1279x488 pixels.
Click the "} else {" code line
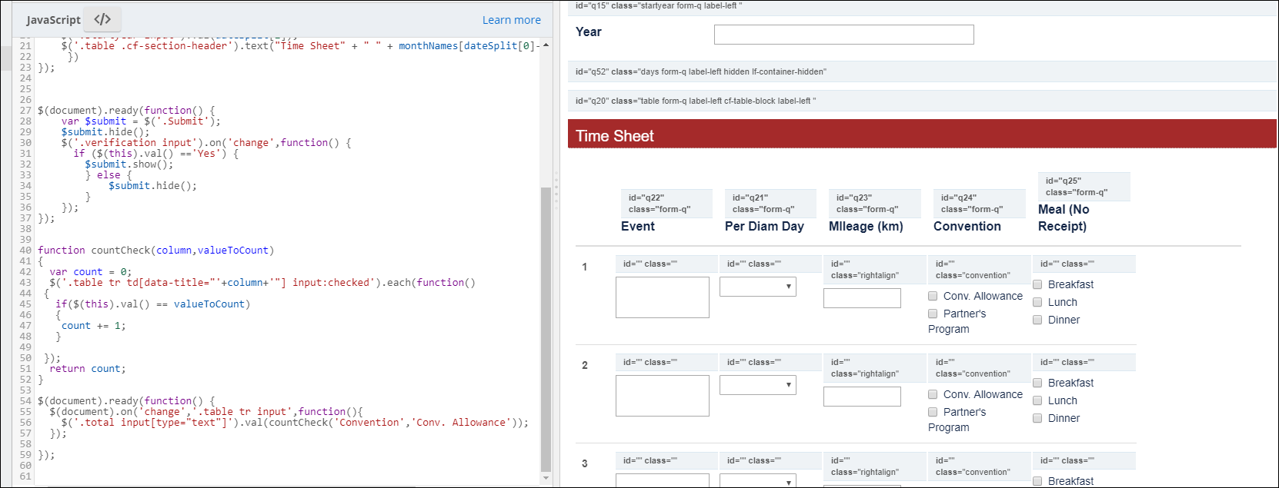(109, 175)
